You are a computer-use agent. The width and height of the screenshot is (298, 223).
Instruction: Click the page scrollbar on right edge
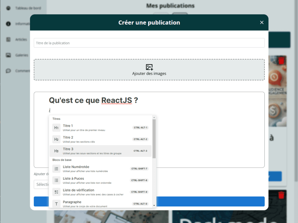pos(296,91)
